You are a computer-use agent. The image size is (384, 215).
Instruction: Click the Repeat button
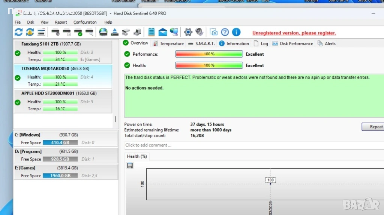tap(374, 127)
